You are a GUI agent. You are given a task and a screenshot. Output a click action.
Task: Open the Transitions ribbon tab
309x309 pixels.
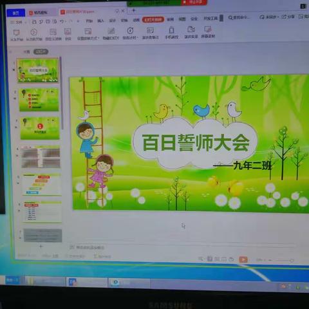coord(124,20)
